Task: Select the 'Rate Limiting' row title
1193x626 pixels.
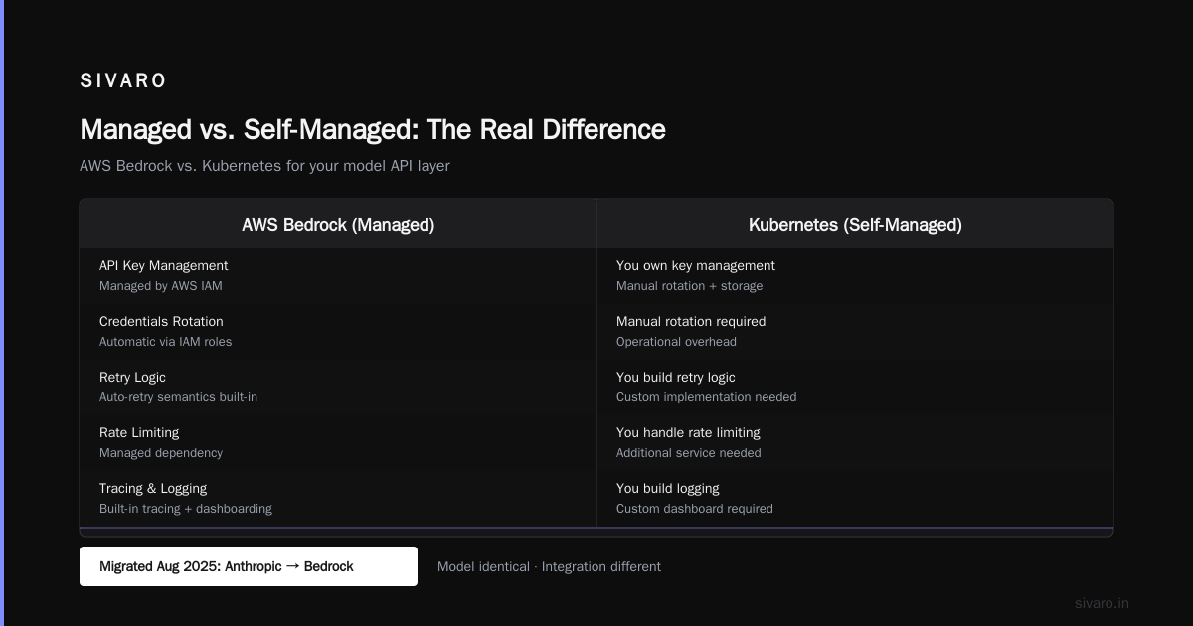Action: 139,432
